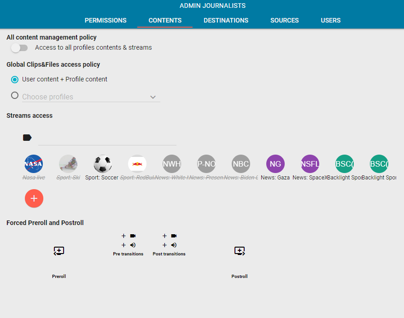
Task: Click the stream tag filter input field
Action: coord(107,138)
